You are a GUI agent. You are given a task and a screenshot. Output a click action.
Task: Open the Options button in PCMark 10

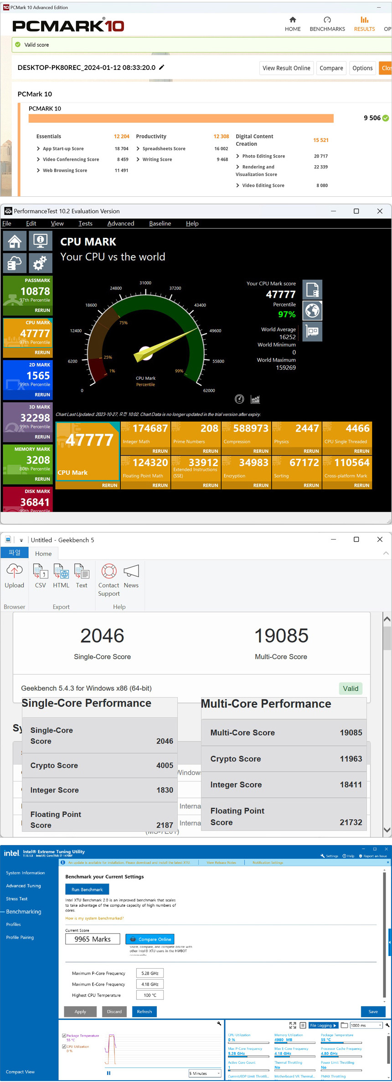(362, 68)
